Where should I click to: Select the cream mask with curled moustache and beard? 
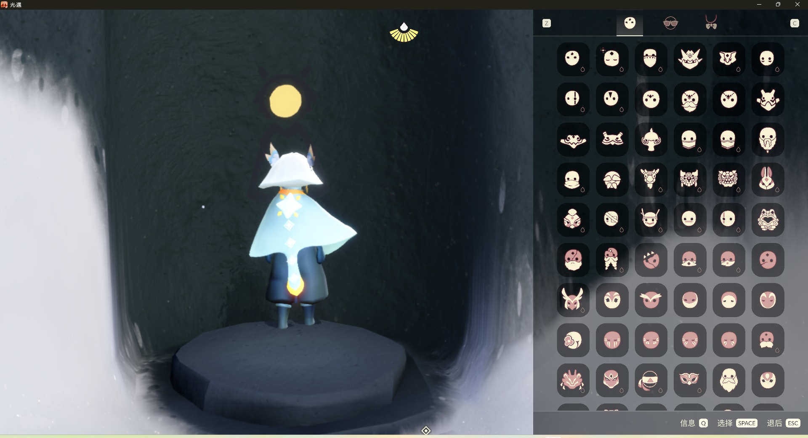click(x=690, y=99)
